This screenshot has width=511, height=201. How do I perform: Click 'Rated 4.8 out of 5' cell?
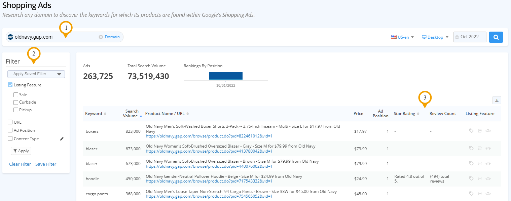coord(410,179)
